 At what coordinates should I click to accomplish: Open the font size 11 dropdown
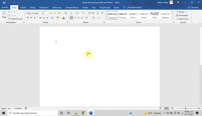(48, 13)
